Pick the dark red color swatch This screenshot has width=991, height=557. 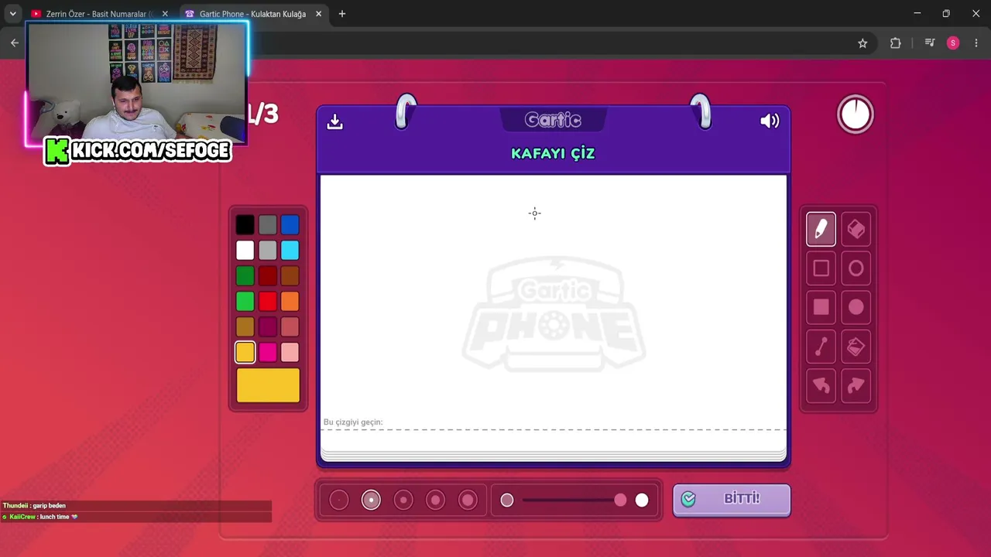(x=267, y=276)
